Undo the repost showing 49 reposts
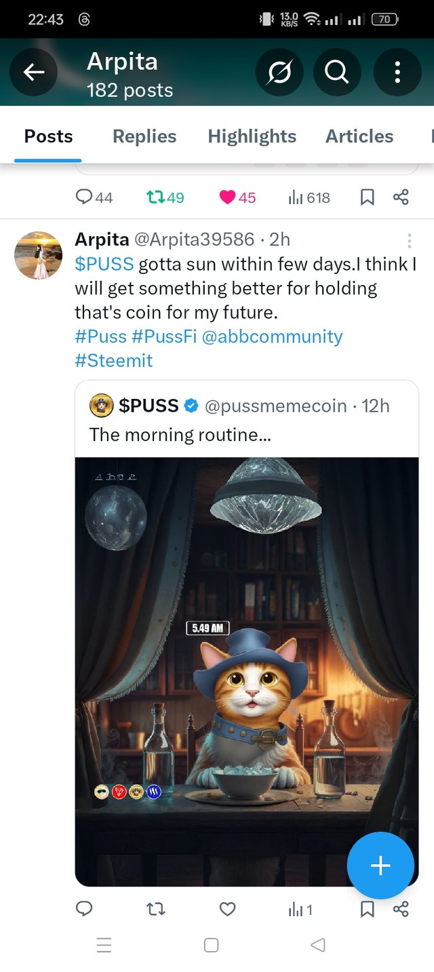 (x=155, y=197)
